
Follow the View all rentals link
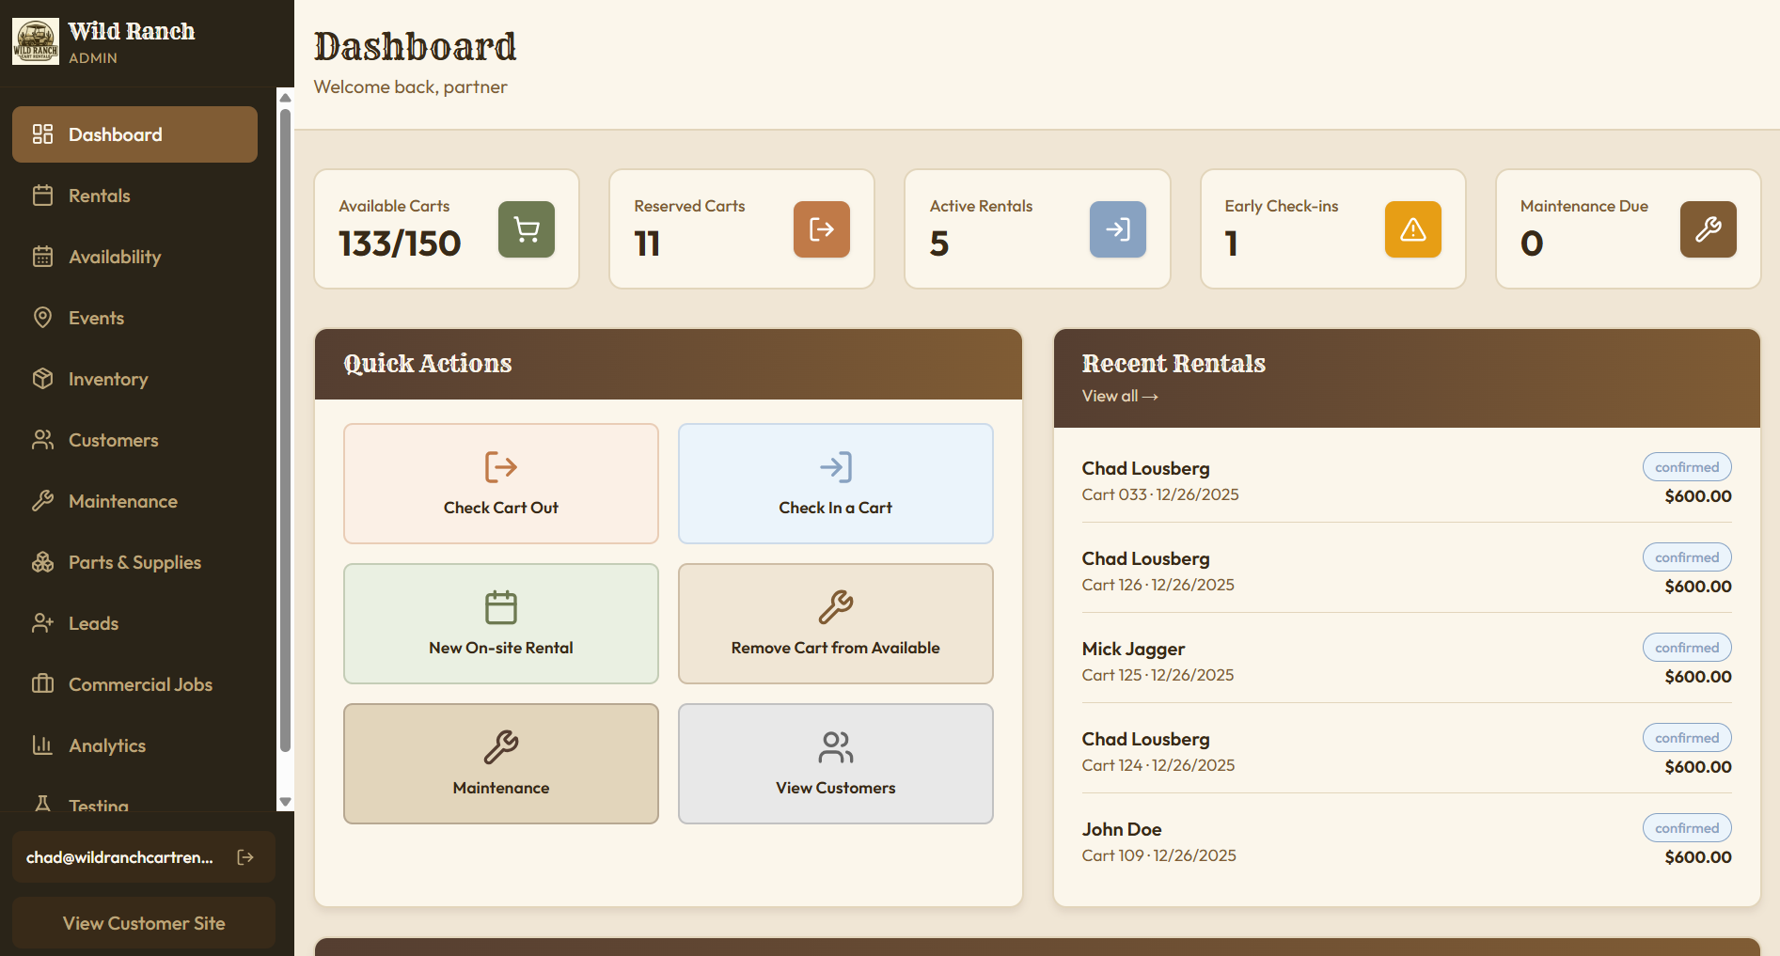pyautogui.click(x=1119, y=397)
